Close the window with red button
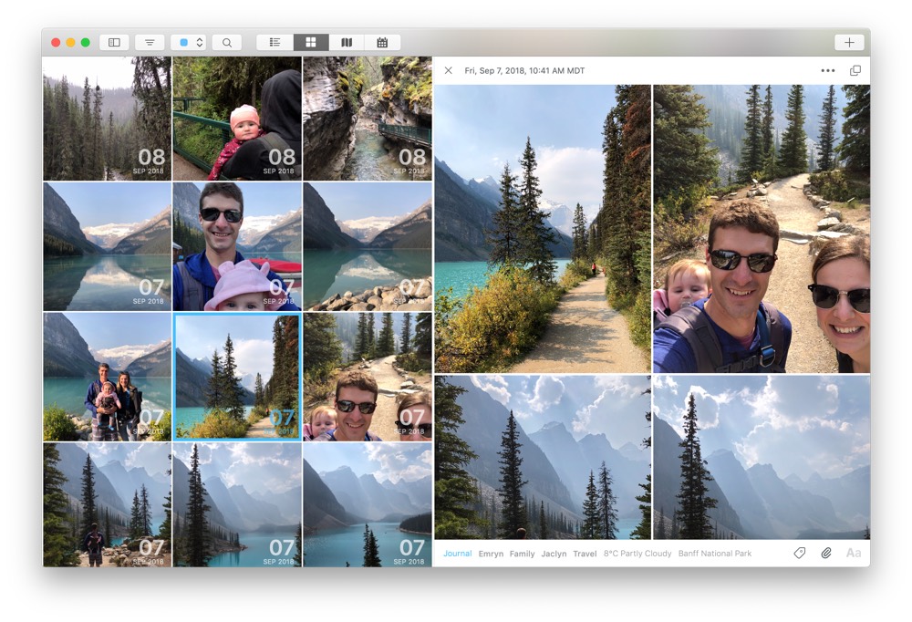The image size is (912, 622). (56, 43)
